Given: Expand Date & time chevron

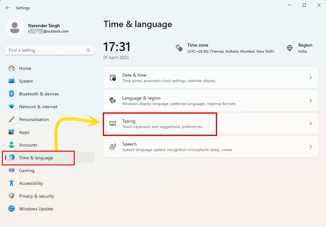Looking at the screenshot, I should [311, 78].
